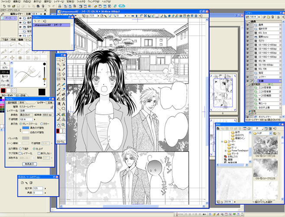Select the straight line tool in toolbox
This screenshot has width=285, height=217.
pyautogui.click(x=58, y=108)
